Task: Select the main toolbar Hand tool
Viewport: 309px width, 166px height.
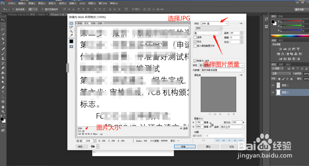Action: pyautogui.click(x=3, y=107)
